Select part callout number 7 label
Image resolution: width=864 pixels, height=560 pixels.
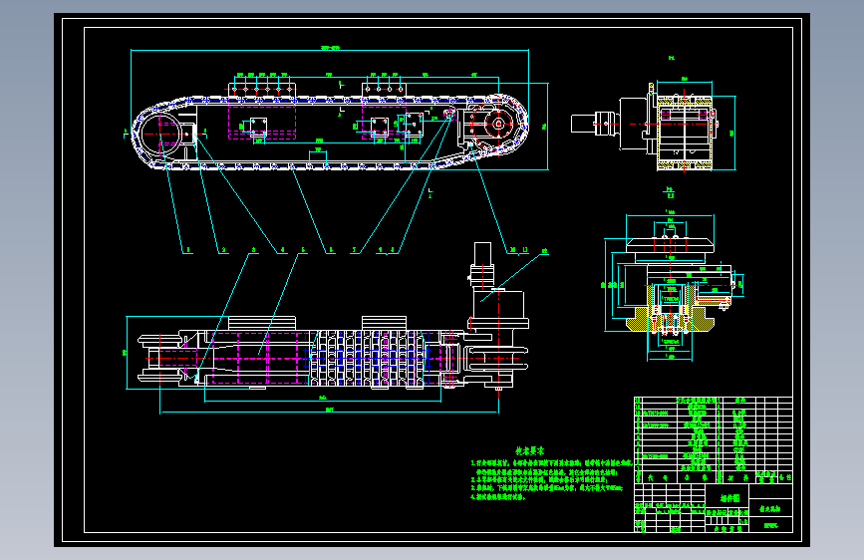[354, 250]
